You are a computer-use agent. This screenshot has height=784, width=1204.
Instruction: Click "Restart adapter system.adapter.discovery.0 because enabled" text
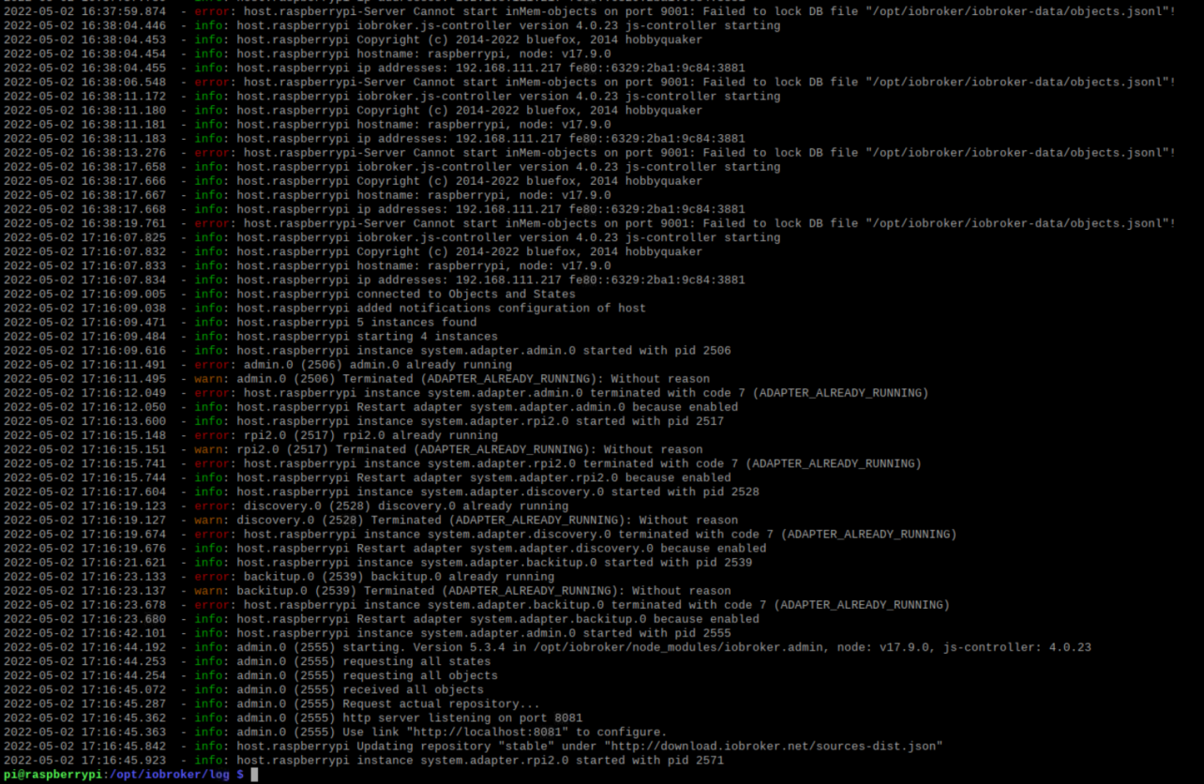click(562, 549)
